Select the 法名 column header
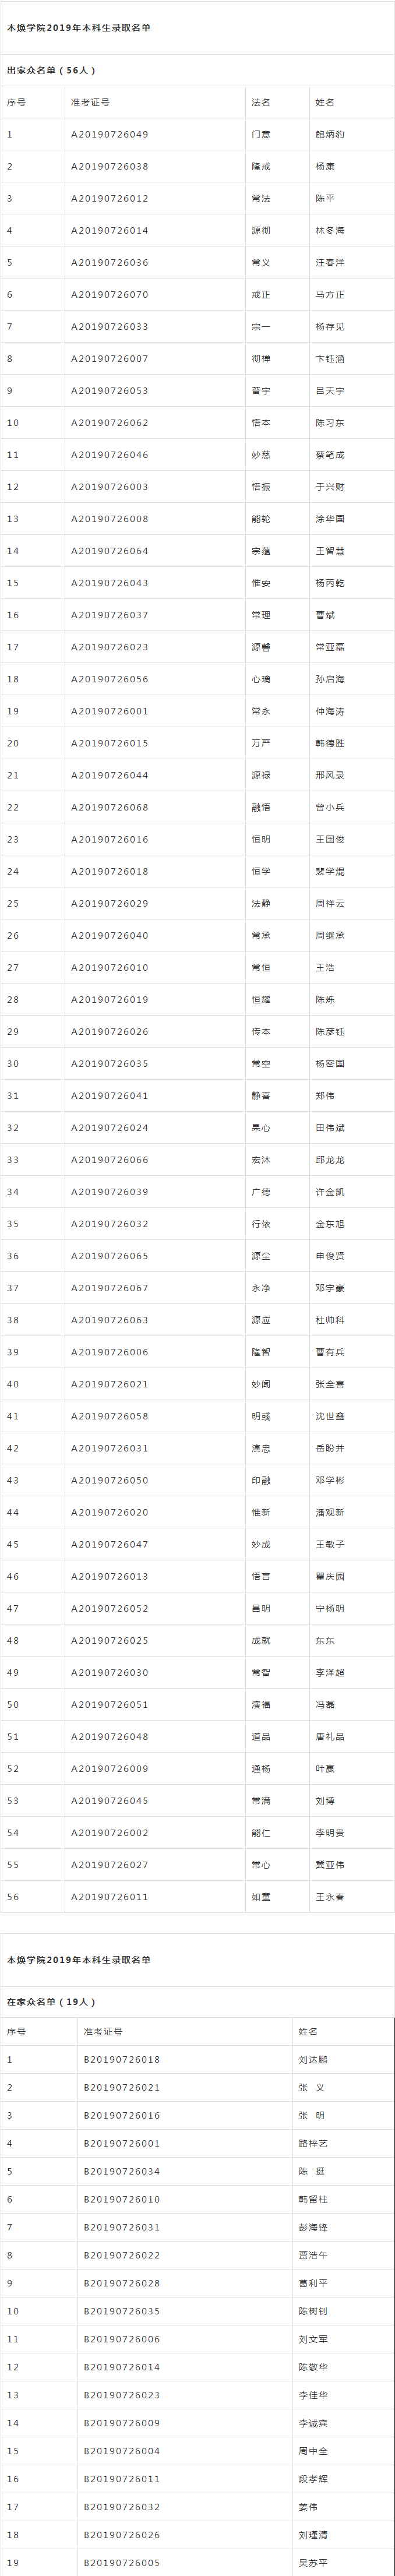 261,102
